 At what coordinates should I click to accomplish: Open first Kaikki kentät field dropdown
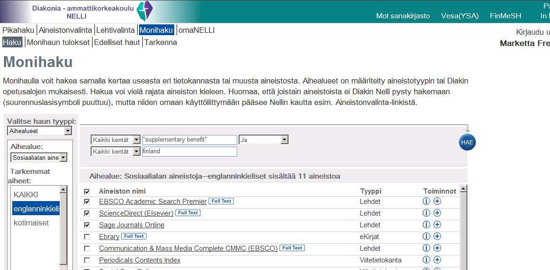[x=116, y=140]
